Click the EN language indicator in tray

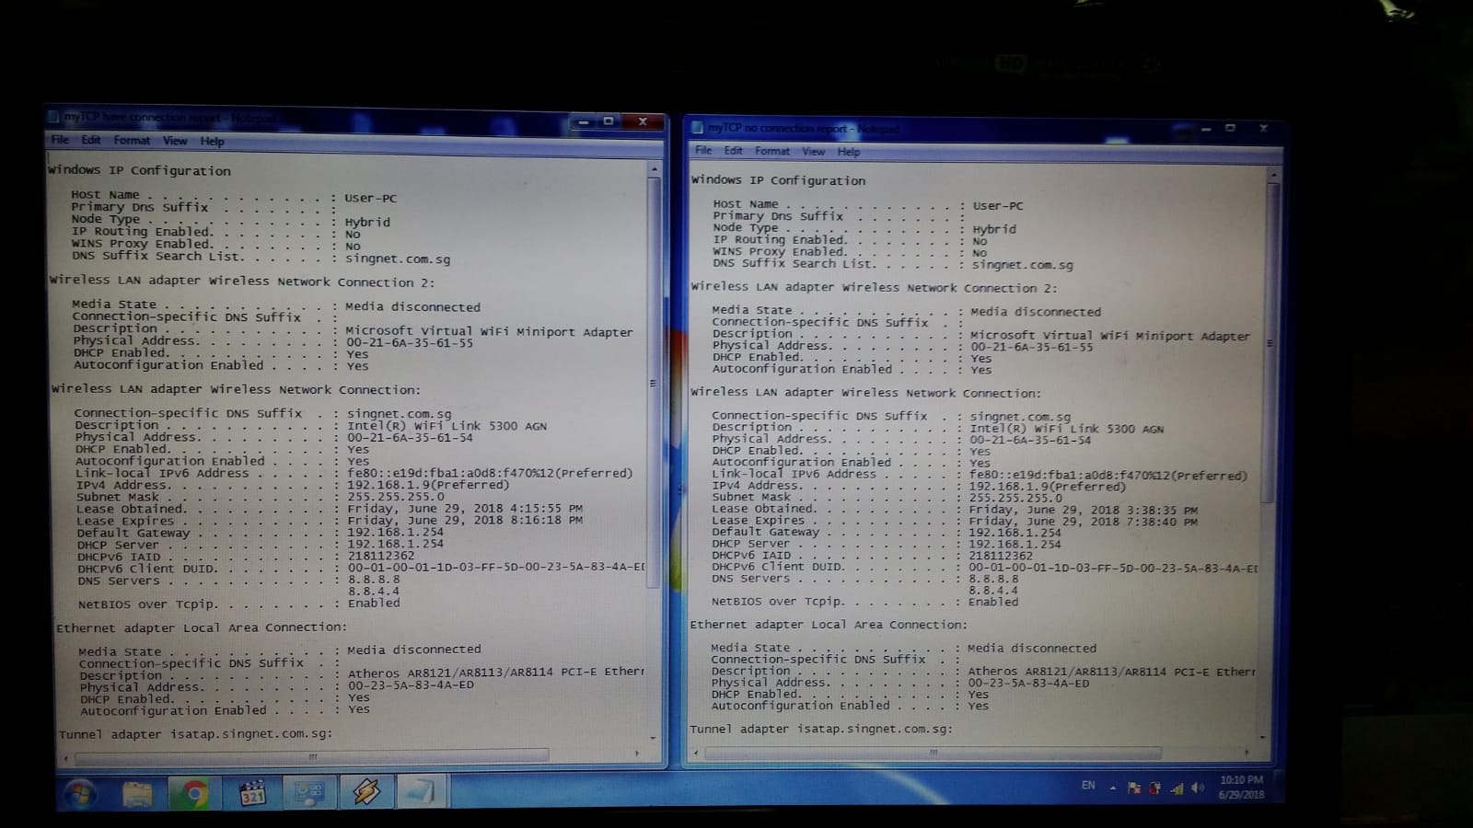coord(1088,786)
